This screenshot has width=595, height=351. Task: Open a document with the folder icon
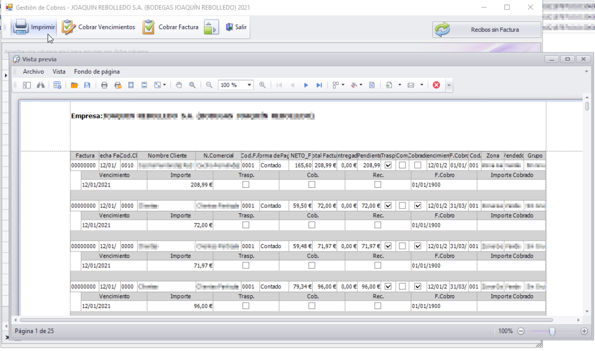[74, 85]
